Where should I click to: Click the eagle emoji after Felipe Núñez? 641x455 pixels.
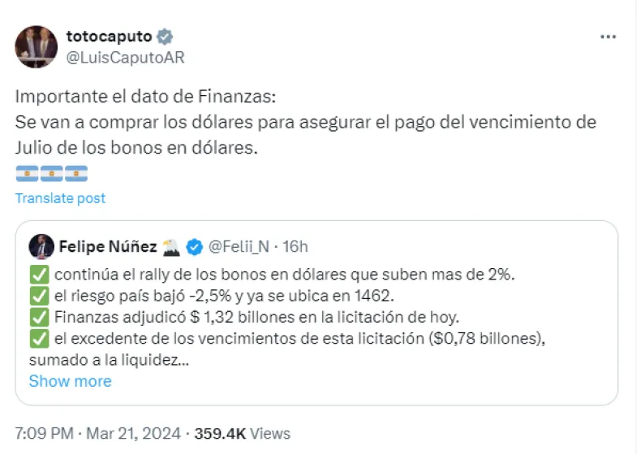point(170,246)
